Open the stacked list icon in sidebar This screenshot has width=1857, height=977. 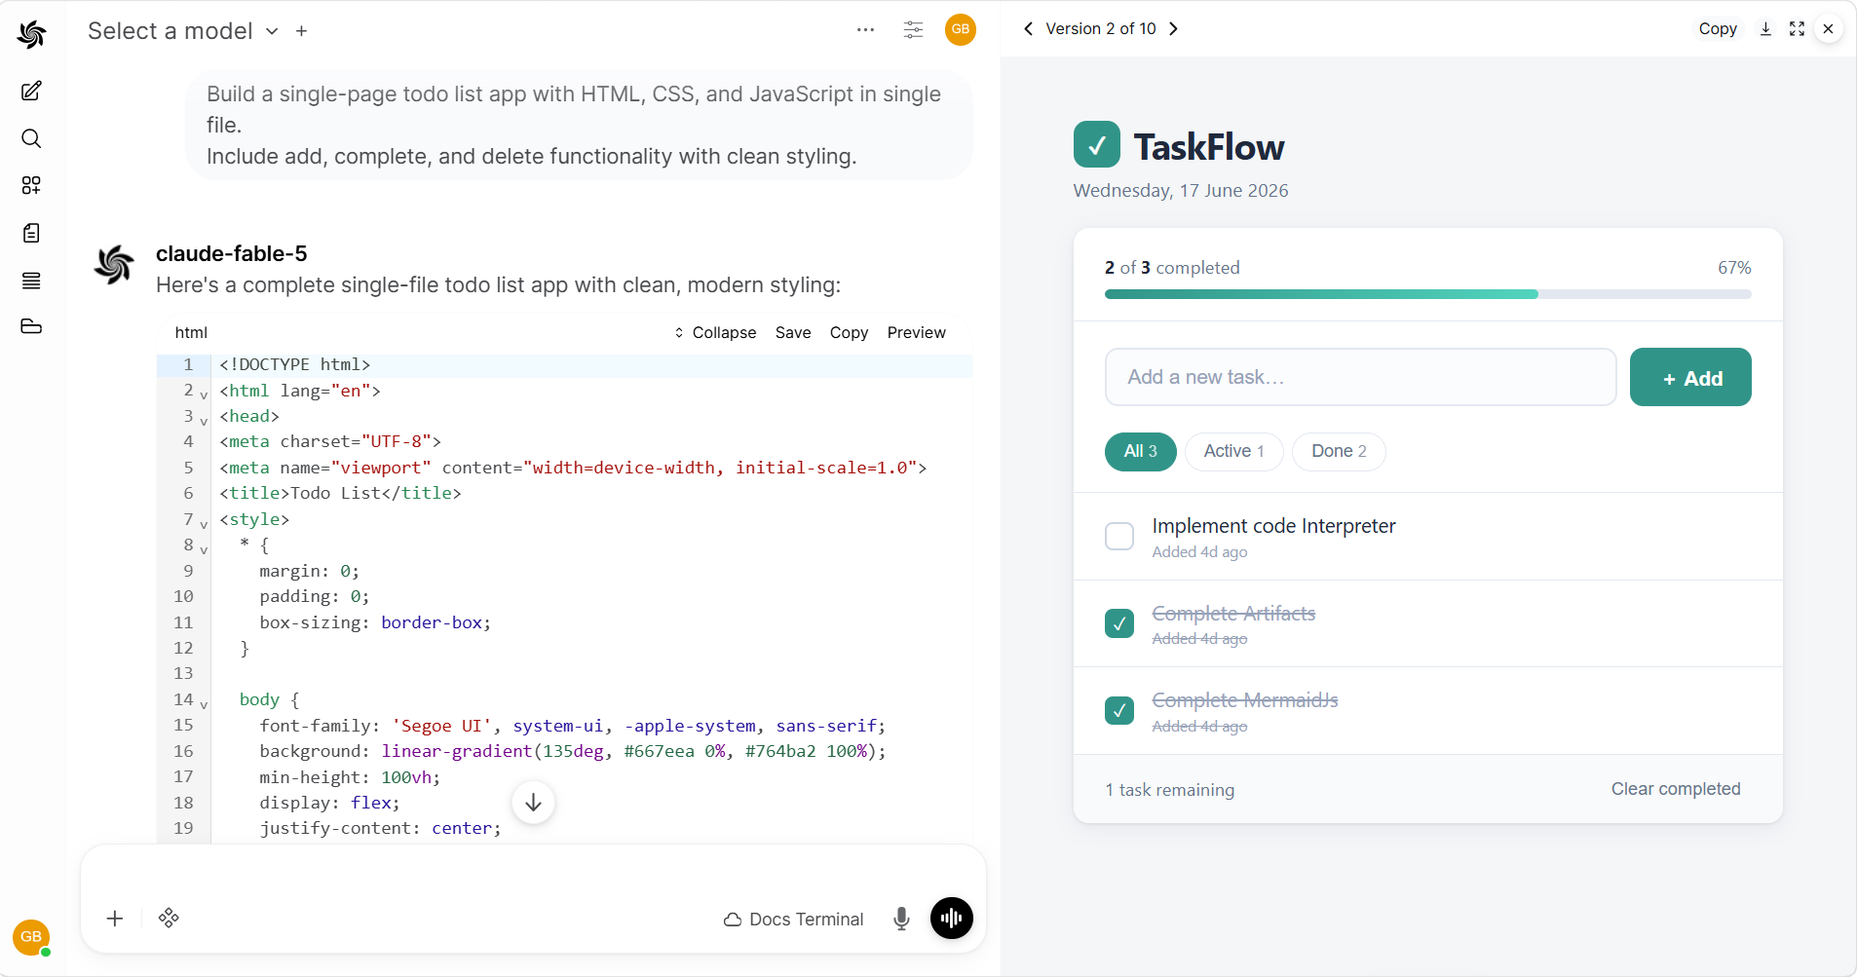point(31,281)
